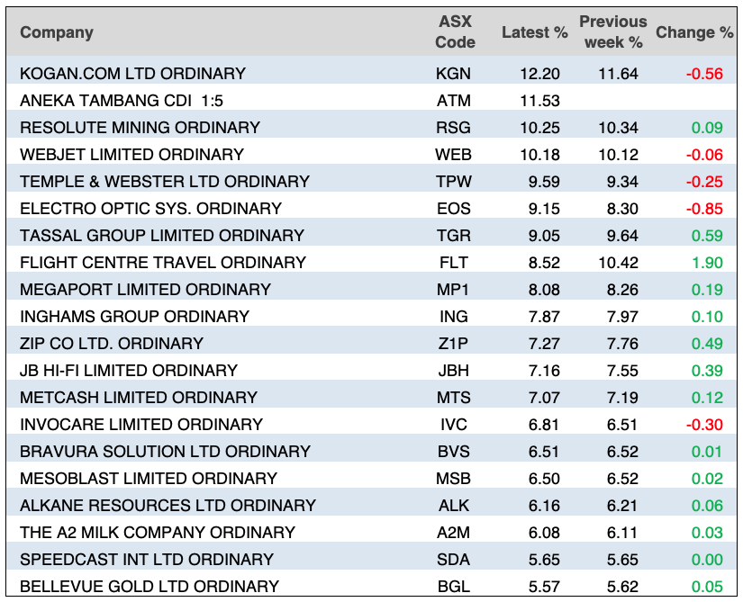Open WEBJET LIMITED ORDINARY entry
The width and height of the screenshot is (743, 602).
pos(131,155)
